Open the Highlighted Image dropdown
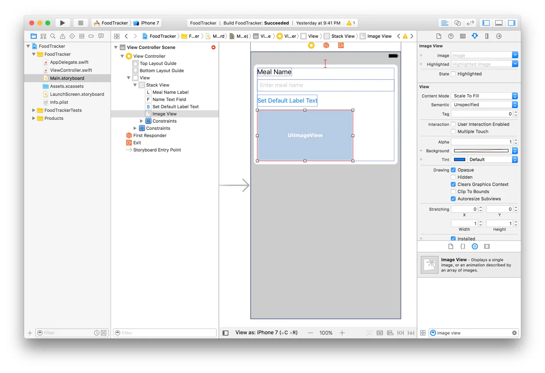The height and width of the screenshot is (373, 545). pos(515,64)
